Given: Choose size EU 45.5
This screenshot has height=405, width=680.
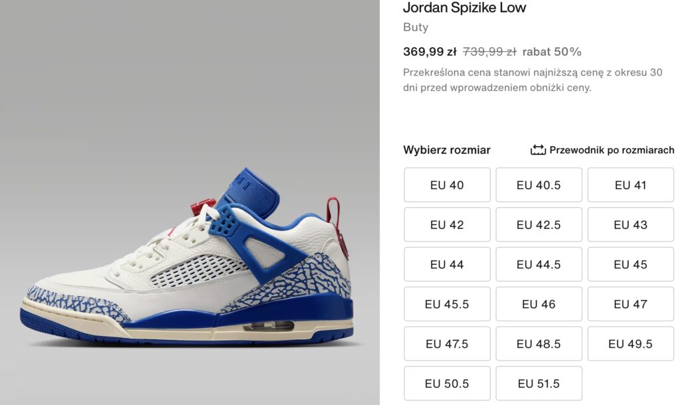Looking at the screenshot, I should (x=447, y=304).
